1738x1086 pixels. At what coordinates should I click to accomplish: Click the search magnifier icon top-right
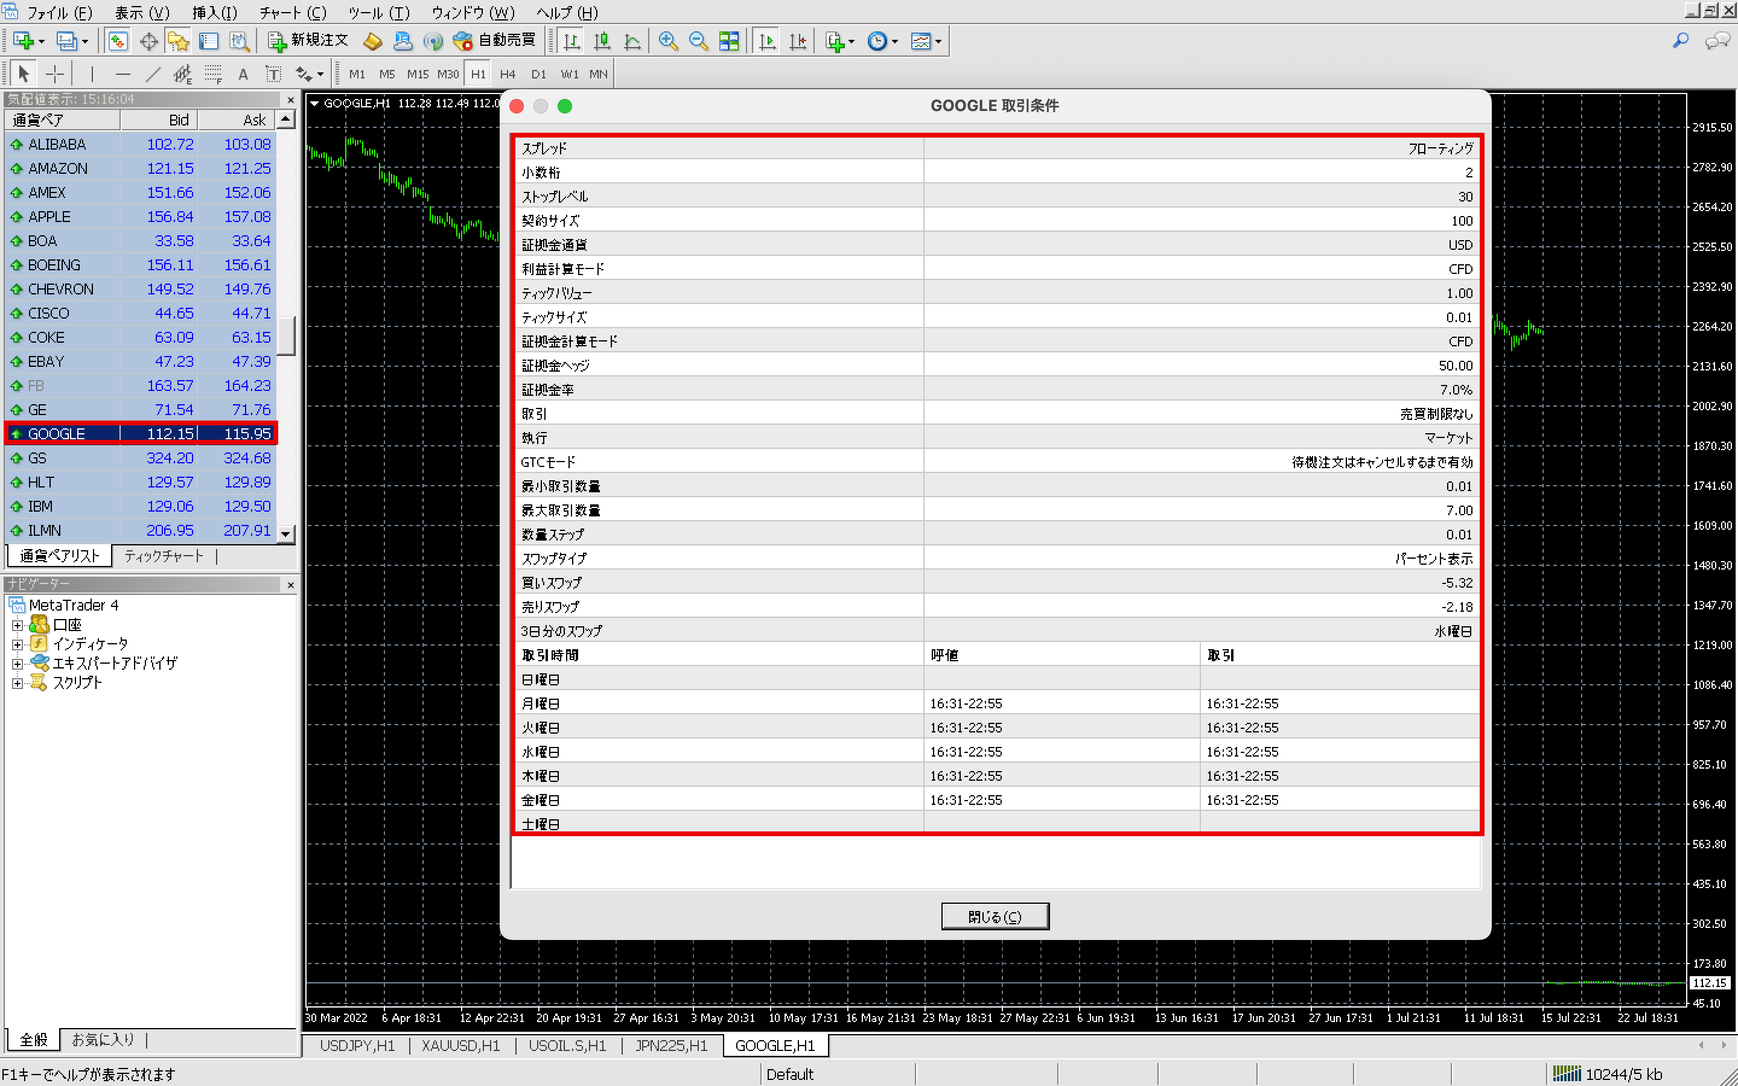tap(1681, 41)
